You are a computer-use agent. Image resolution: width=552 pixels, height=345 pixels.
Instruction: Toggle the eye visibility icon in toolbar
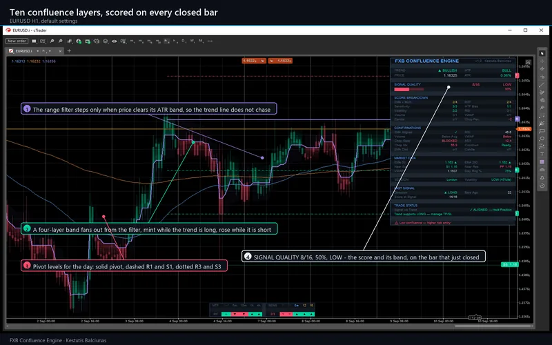pos(115,41)
